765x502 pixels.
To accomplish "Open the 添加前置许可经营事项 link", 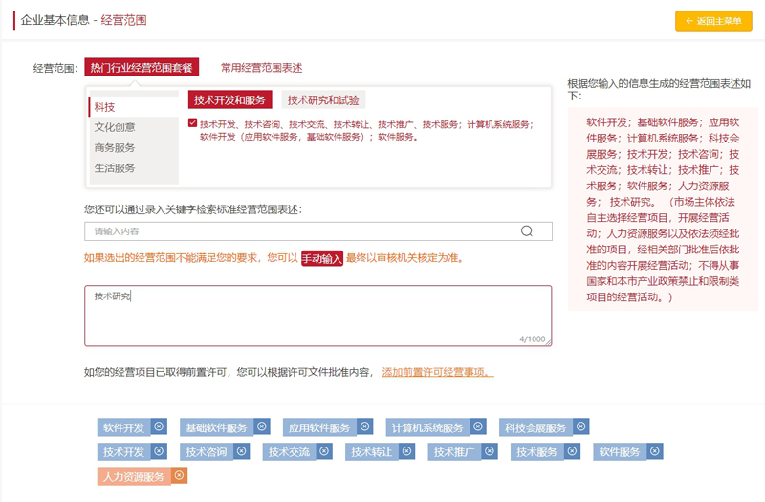I will 437,372.
